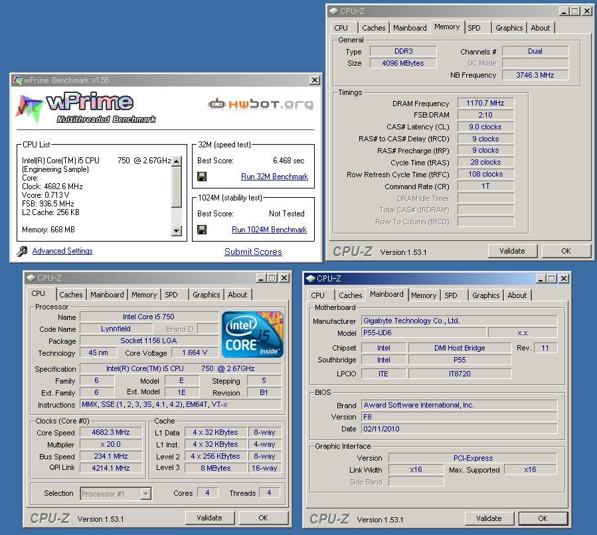This screenshot has width=597, height=535.
Task: Click the CPU List scrollbar thumb
Action: tap(176, 187)
